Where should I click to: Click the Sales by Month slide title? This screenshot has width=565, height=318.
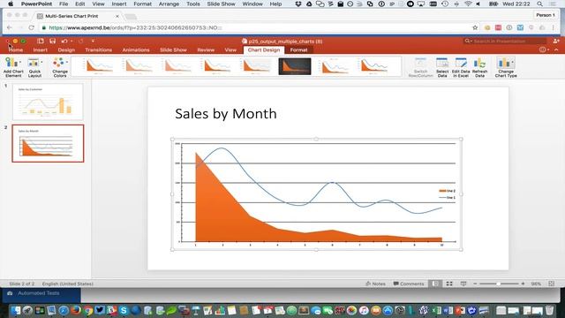[226, 114]
